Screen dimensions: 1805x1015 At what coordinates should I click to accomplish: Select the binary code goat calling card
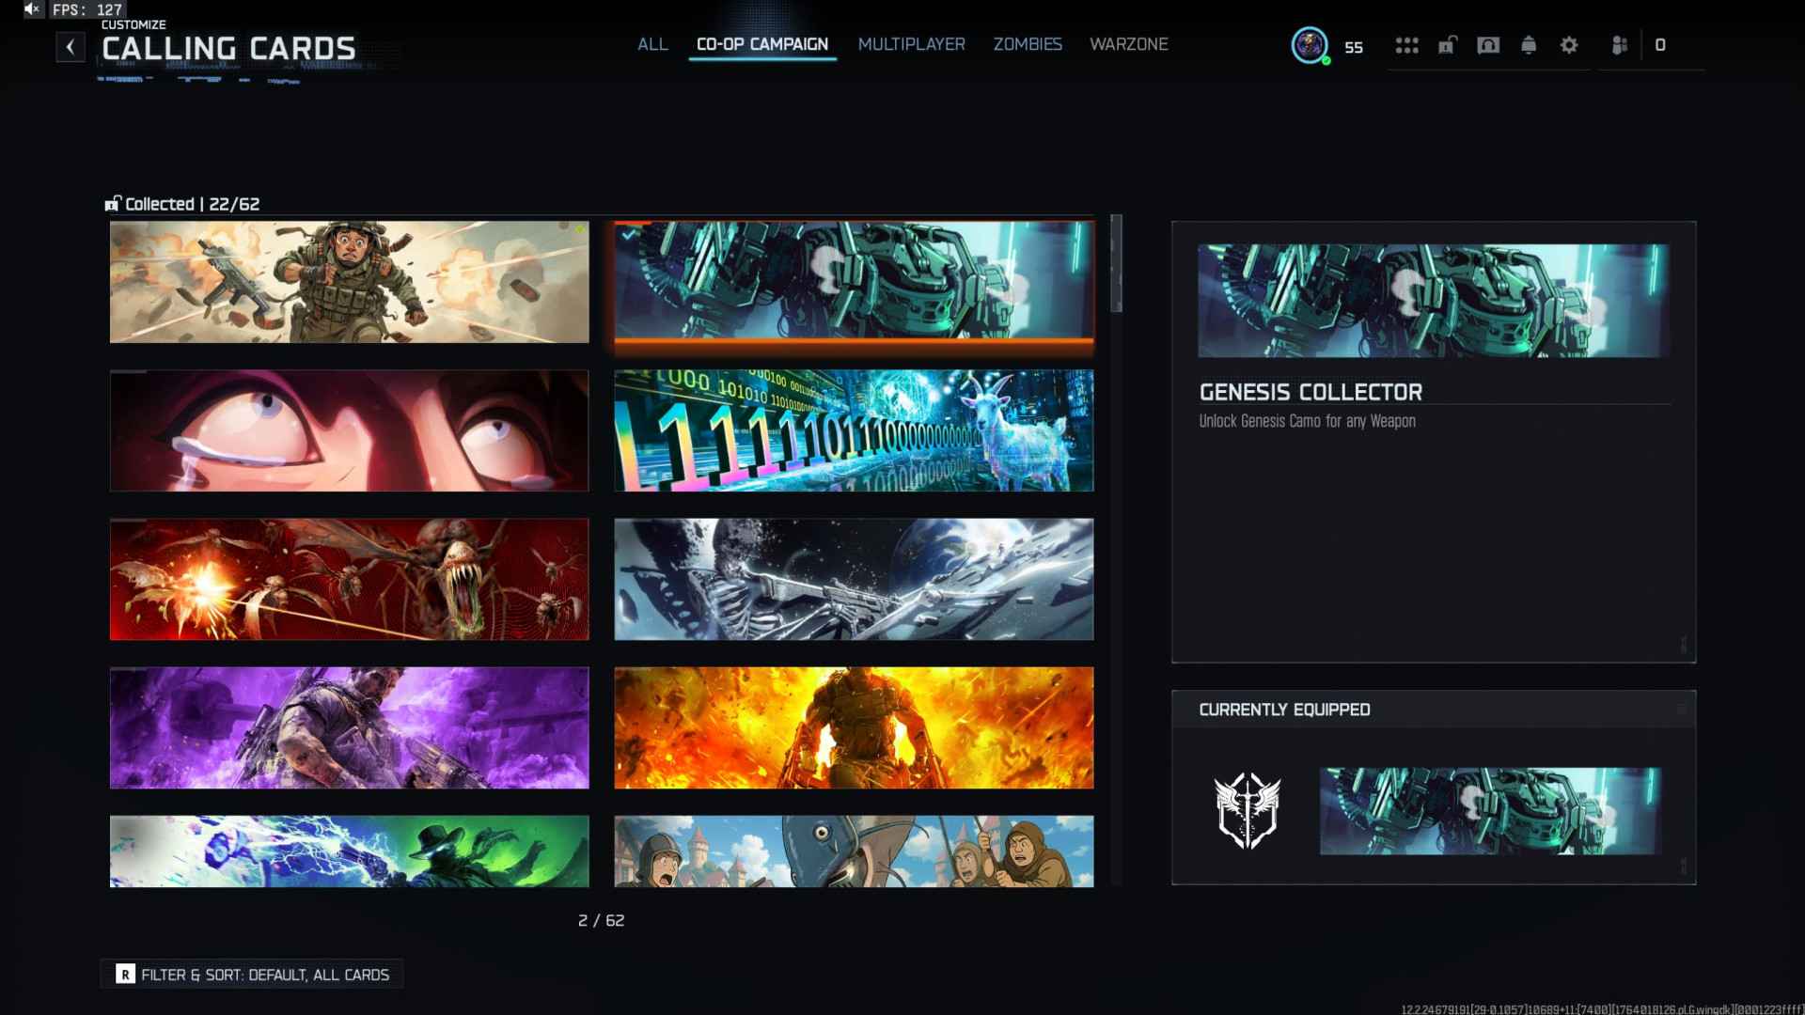pos(854,430)
